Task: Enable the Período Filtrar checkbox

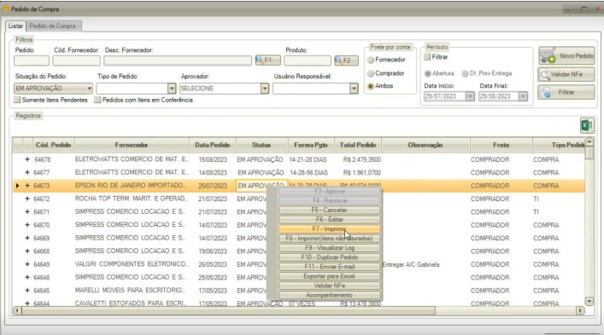Action: point(427,57)
